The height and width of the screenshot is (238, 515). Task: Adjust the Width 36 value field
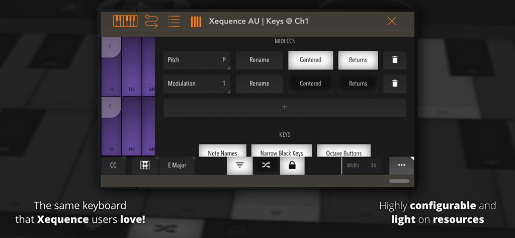(x=362, y=166)
